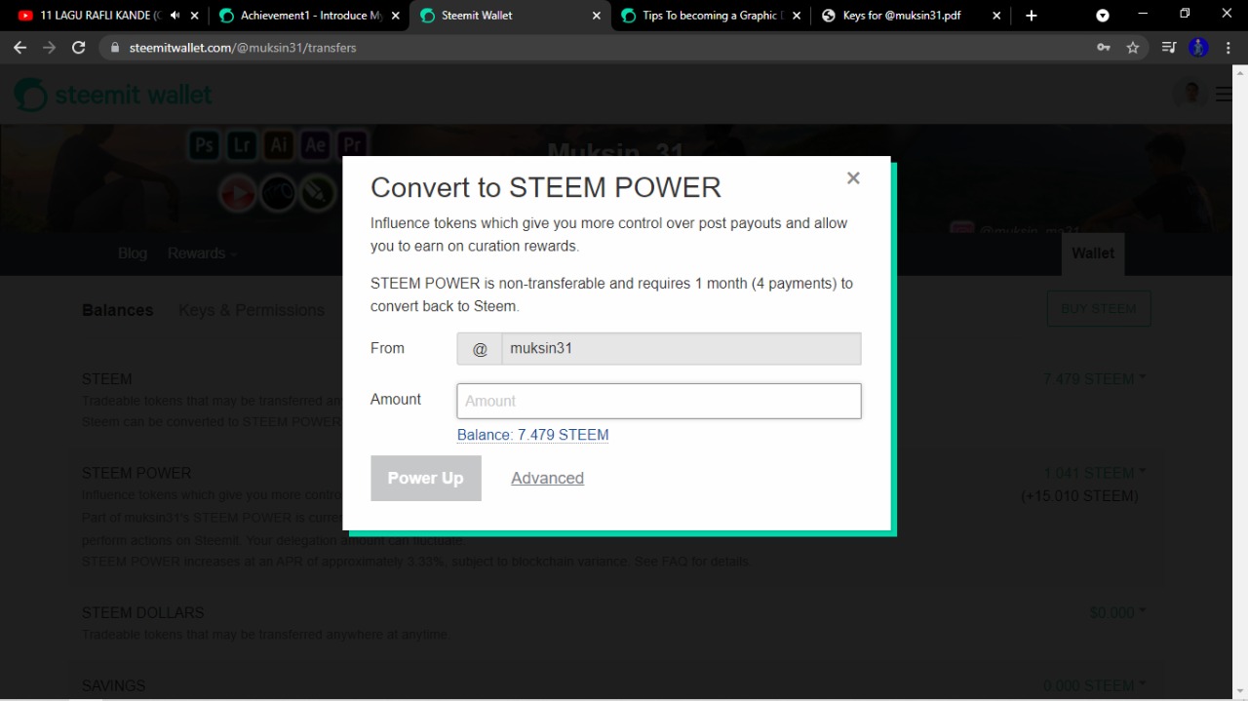1248x701 pixels.
Task: Click the BUY STEEM button
Action: (x=1099, y=309)
